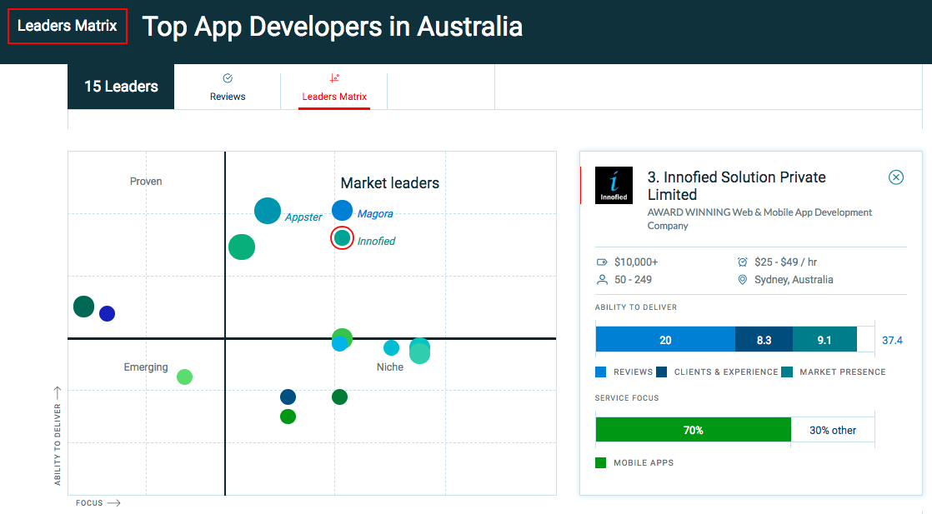The height and width of the screenshot is (514, 932).
Task: Select the 15 Leaders tab
Action: (121, 87)
